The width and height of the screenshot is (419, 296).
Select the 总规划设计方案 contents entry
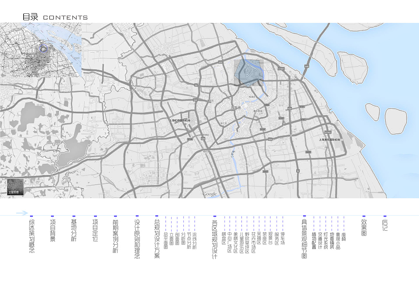point(157,239)
